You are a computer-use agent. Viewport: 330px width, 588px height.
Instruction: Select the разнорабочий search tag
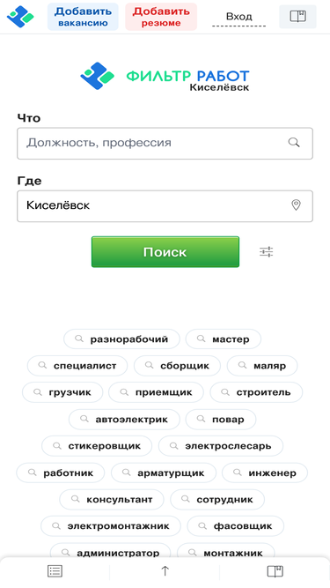click(121, 339)
